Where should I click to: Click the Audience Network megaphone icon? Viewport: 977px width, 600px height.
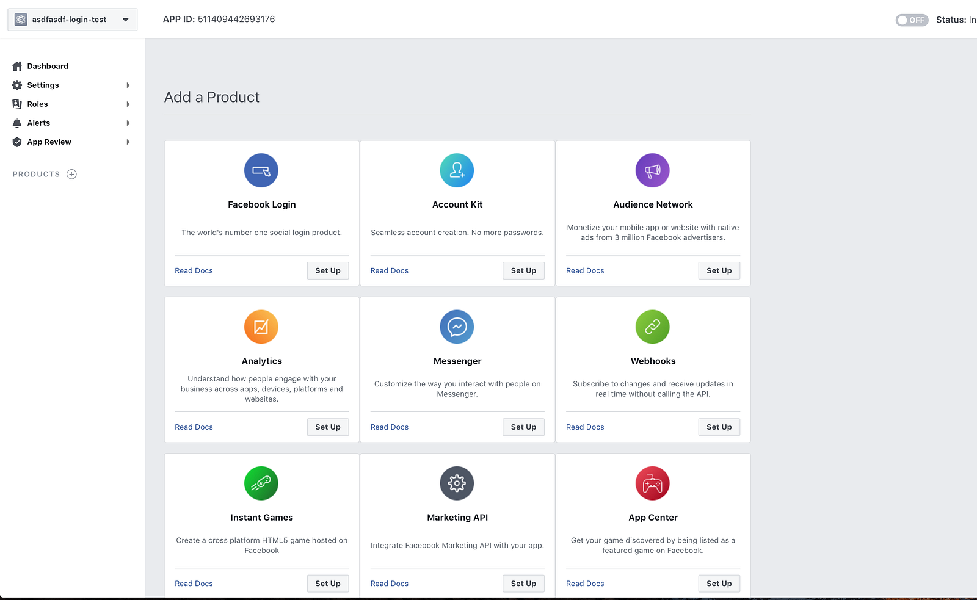(x=652, y=170)
